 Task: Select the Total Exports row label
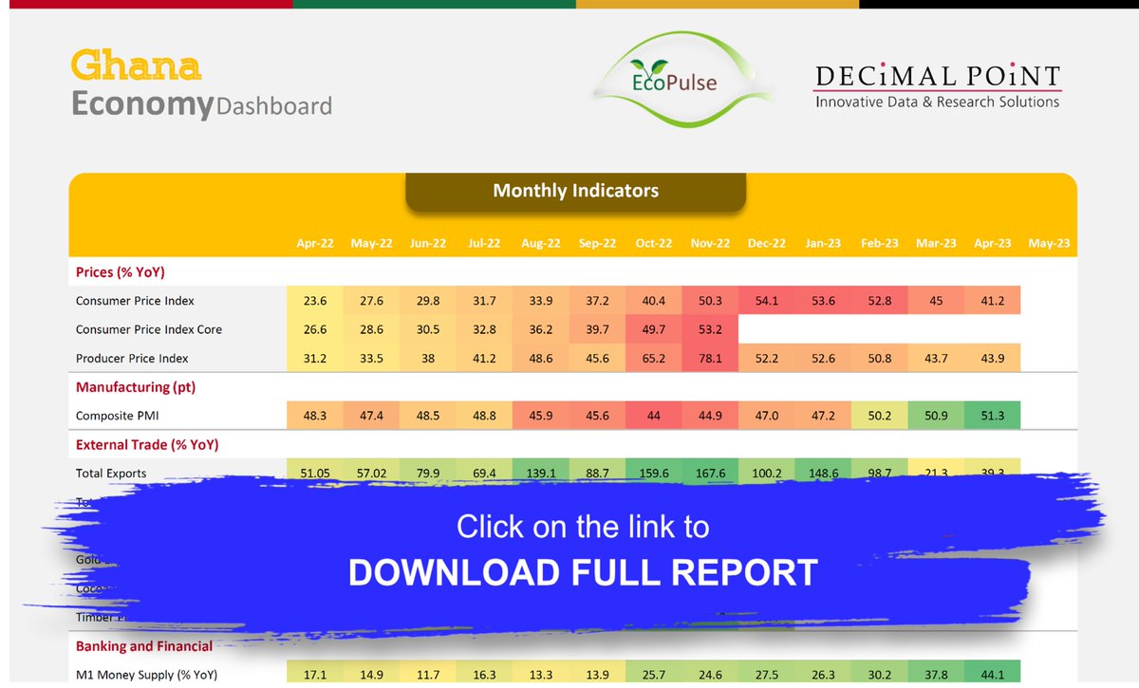click(111, 473)
